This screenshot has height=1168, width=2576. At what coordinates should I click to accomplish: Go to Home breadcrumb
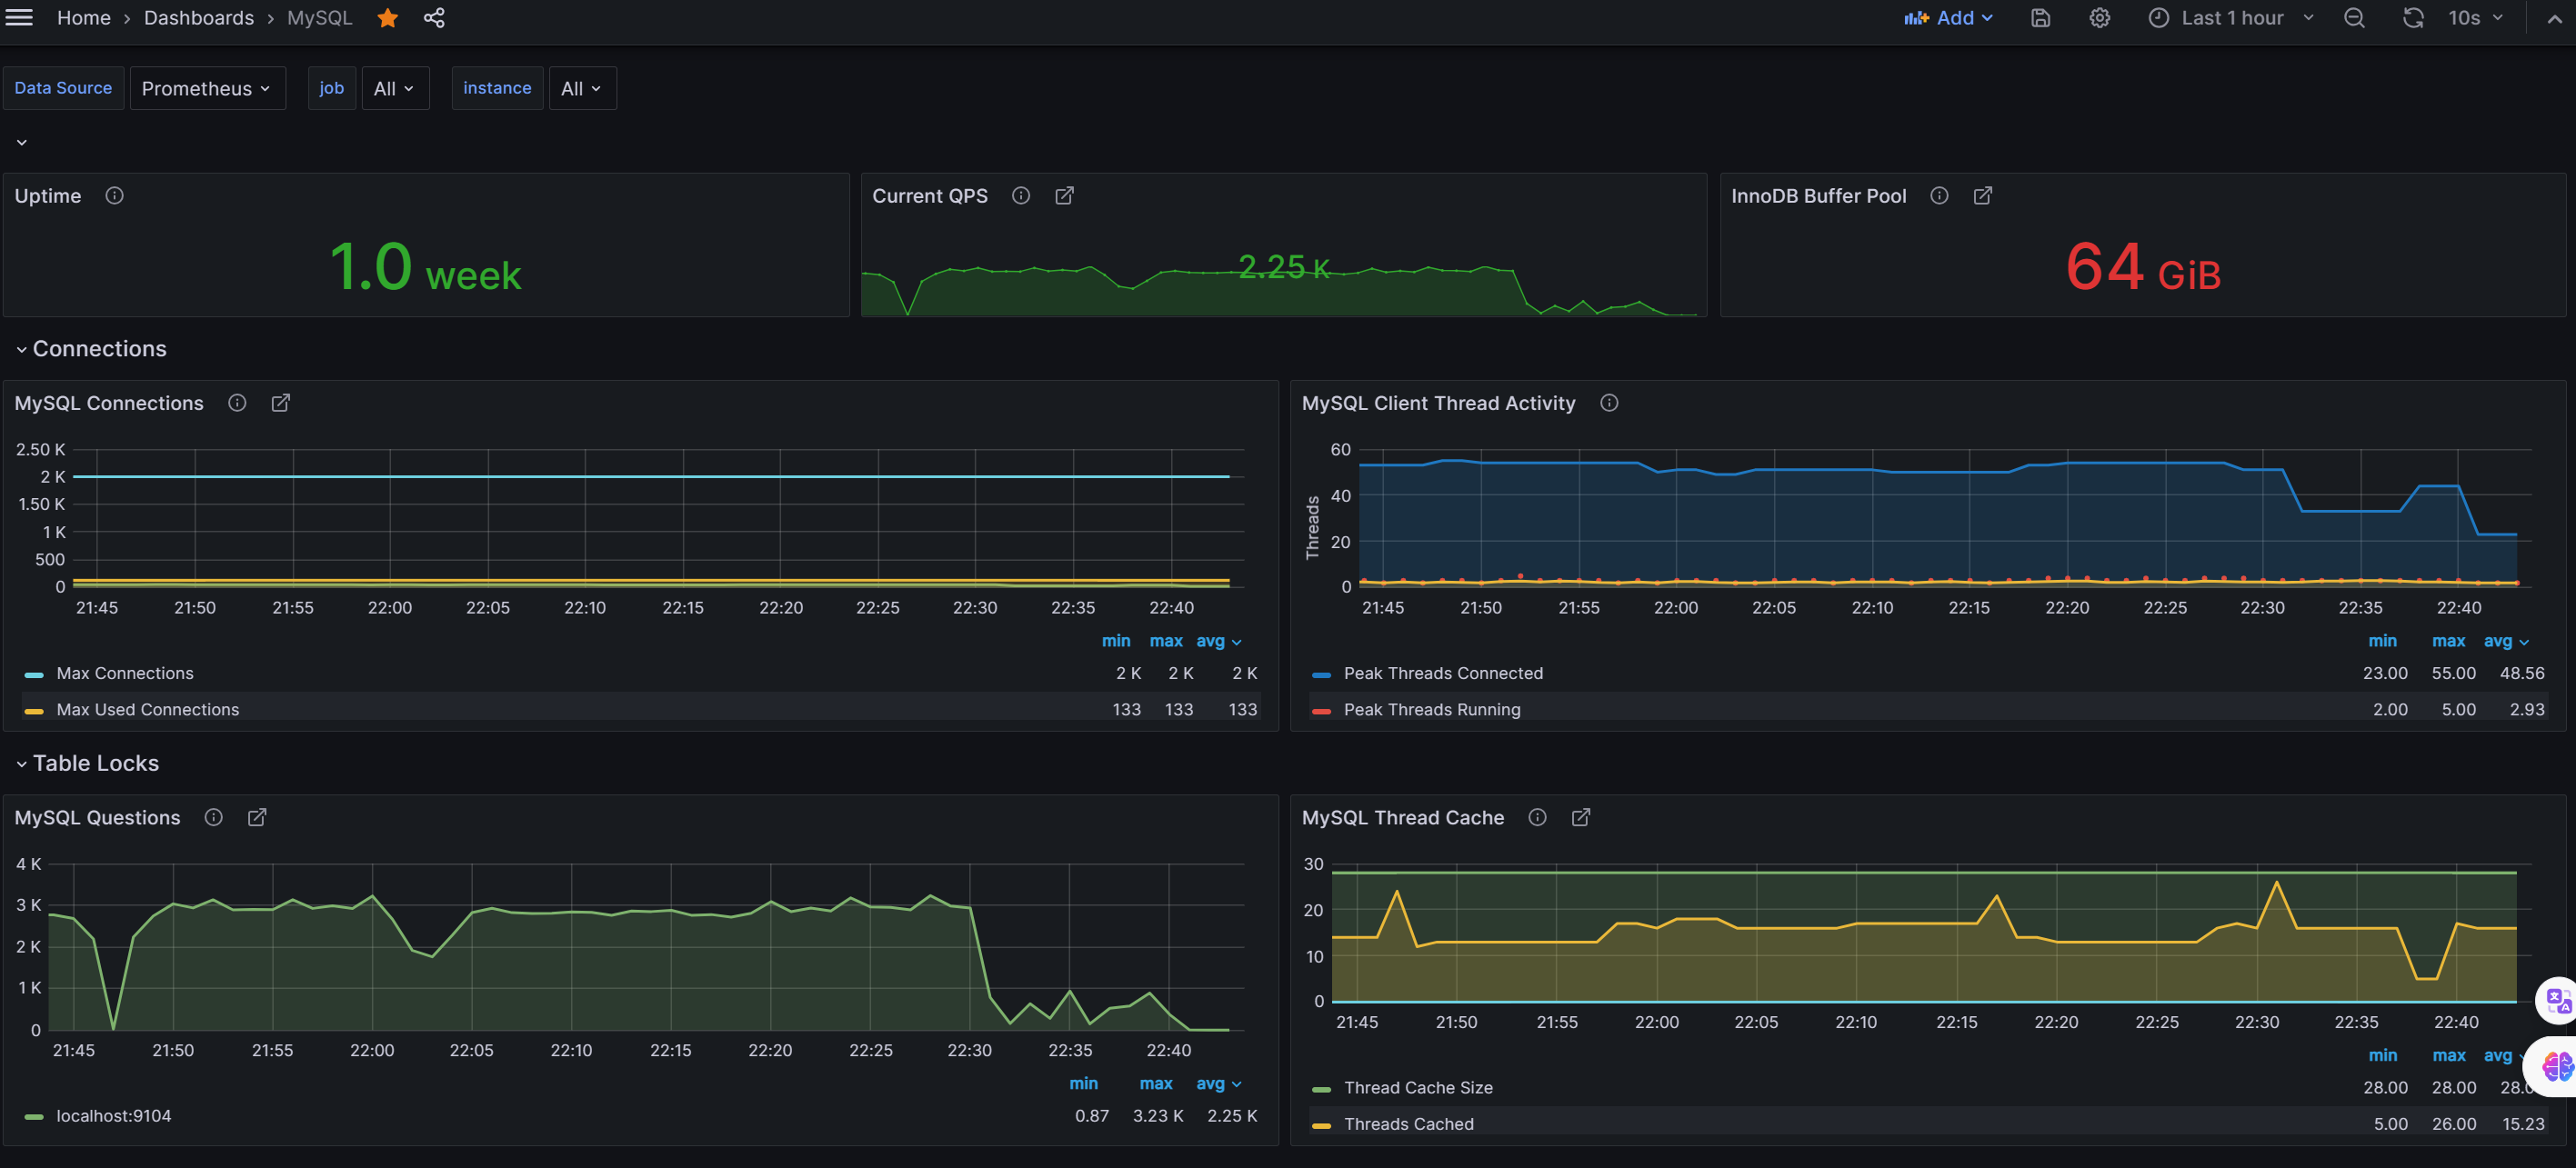[x=84, y=18]
